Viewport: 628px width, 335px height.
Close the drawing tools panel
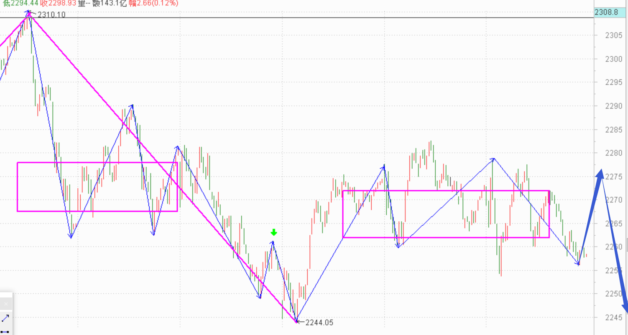pyautogui.click(x=6, y=304)
